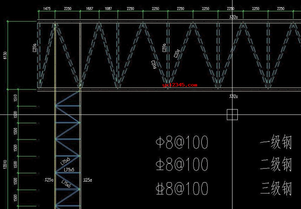301x209 pixels.
Task: Click the 8@100 text beside 三级钢
Action: pos(187,188)
